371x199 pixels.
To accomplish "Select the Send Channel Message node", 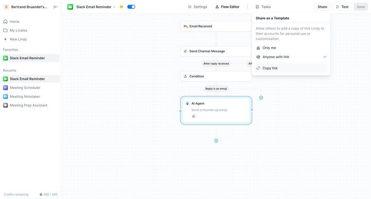I will click(x=216, y=51).
